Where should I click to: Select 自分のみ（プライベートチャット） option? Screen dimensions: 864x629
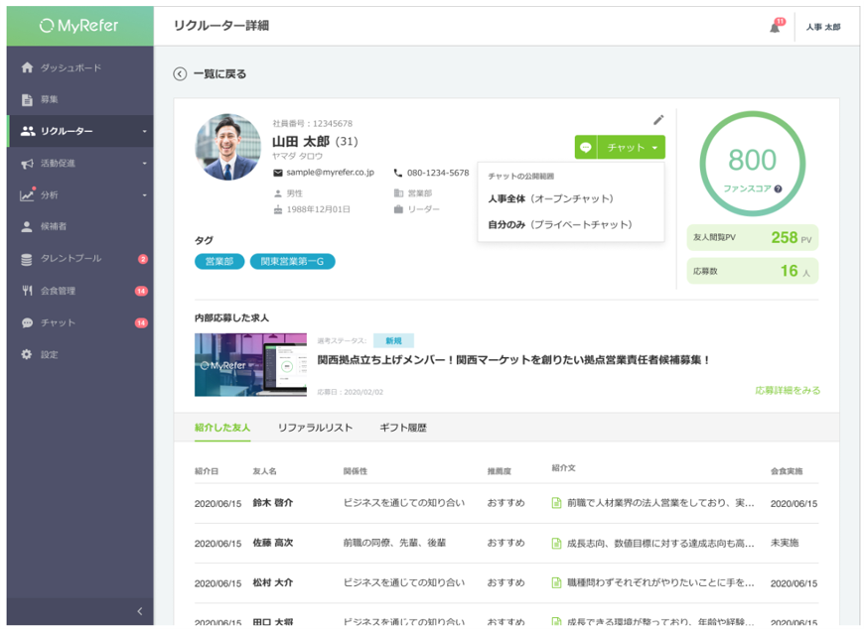[x=560, y=224]
